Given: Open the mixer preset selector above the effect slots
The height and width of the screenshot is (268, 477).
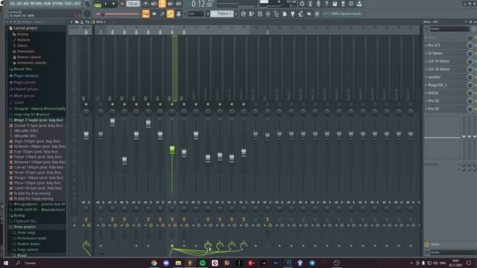Looking at the screenshot, I should point(449,29).
